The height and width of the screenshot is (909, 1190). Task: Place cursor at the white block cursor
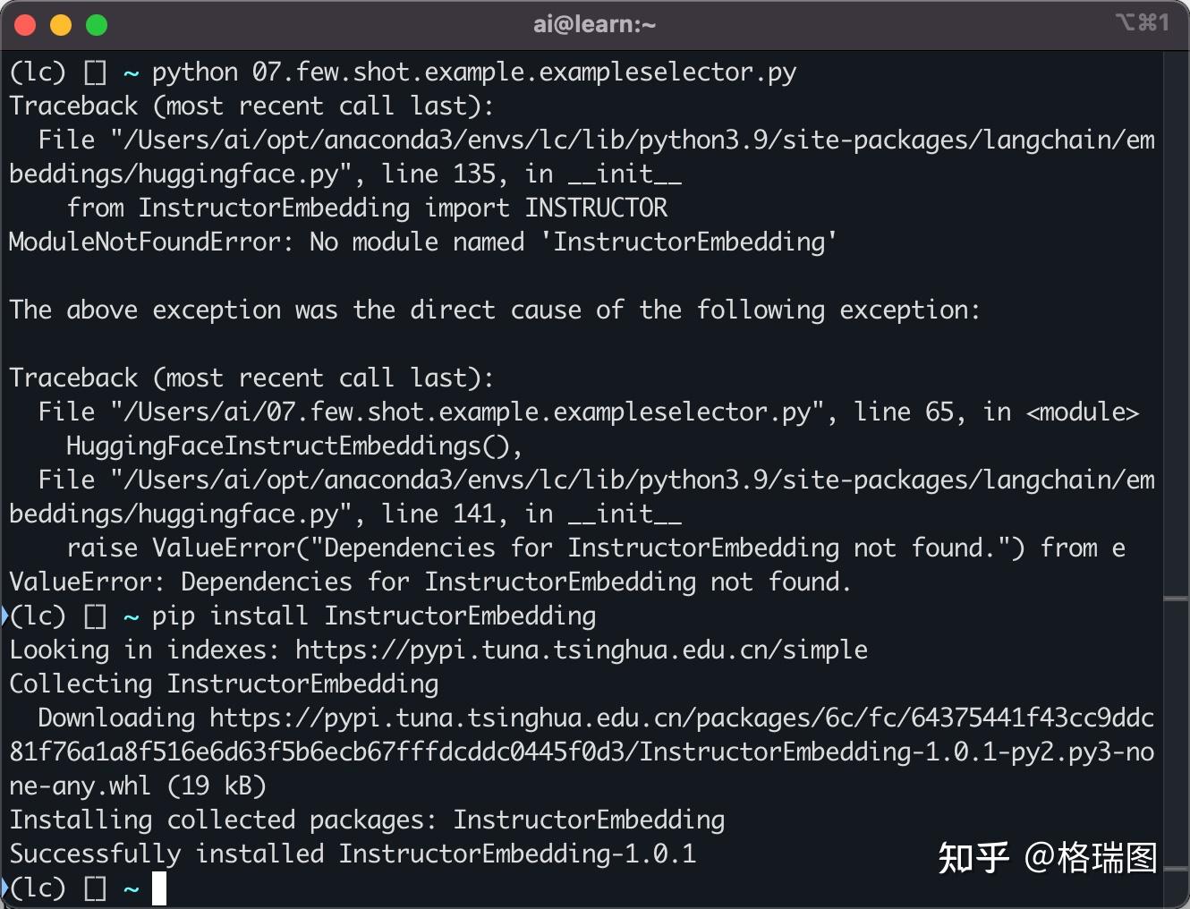click(159, 888)
